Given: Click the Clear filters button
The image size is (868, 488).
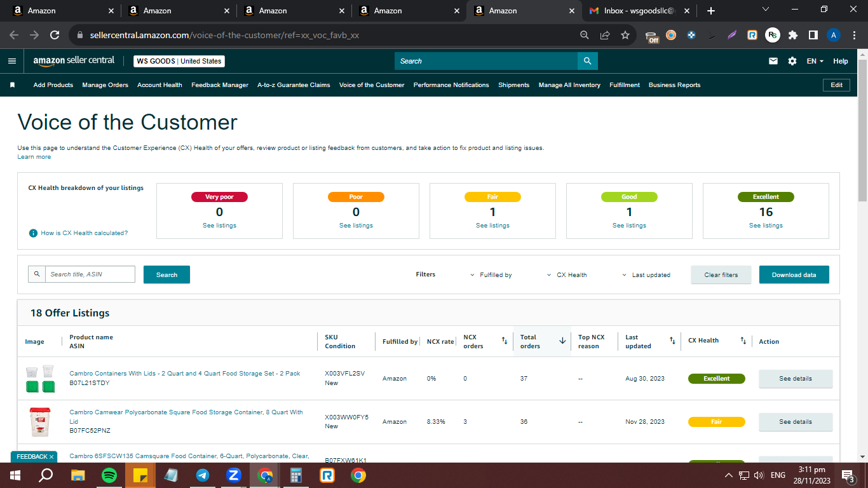Looking at the screenshot, I should pyautogui.click(x=721, y=274).
